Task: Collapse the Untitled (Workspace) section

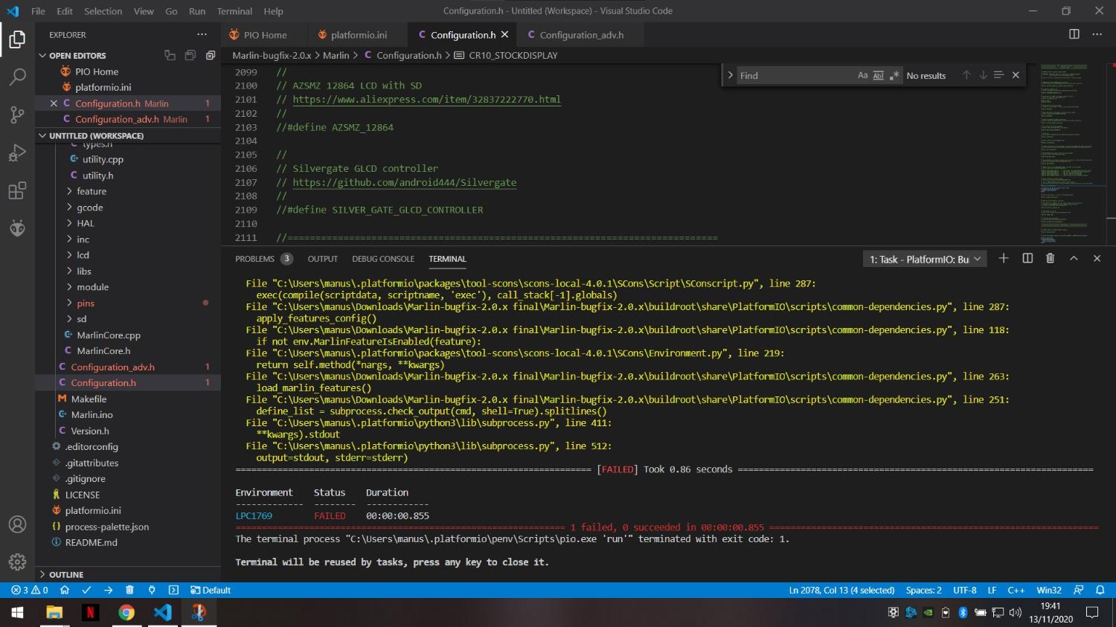Action: pyautogui.click(x=97, y=136)
